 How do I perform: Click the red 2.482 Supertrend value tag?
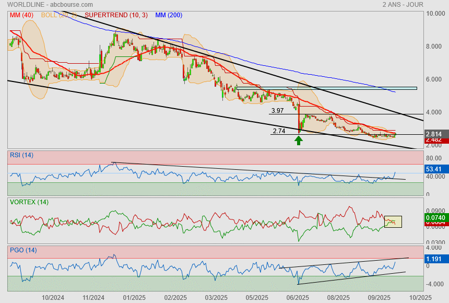point(434,141)
